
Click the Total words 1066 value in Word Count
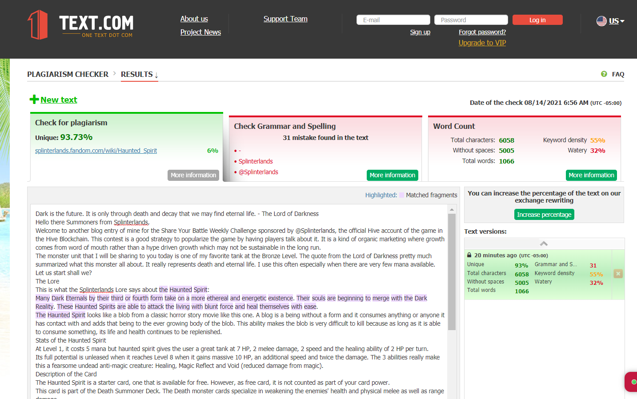click(x=506, y=161)
